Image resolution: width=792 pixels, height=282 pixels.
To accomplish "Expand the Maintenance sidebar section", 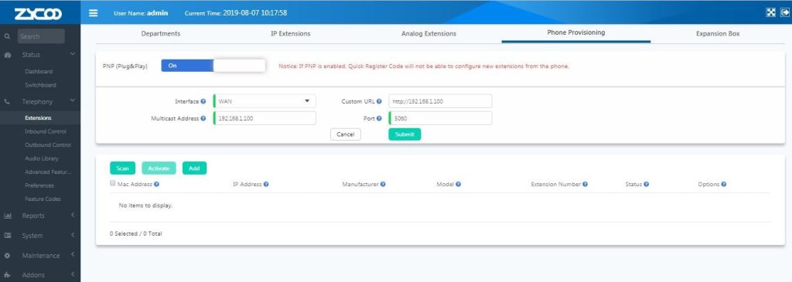I will (x=73, y=255).
